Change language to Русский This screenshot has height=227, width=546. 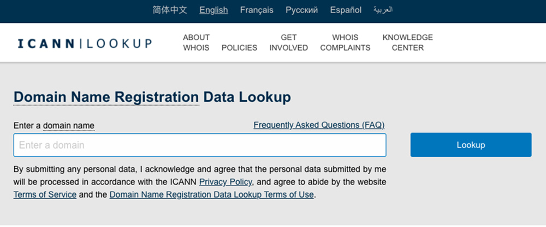tap(301, 10)
